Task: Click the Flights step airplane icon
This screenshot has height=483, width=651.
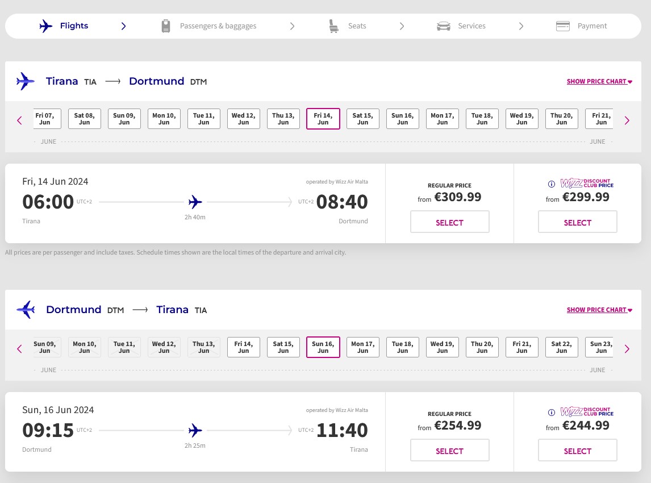Action: click(x=46, y=26)
